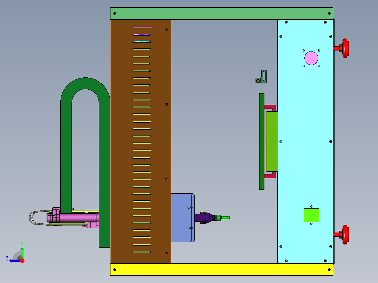Select the yellow bottom frame bar
Screen dimensions: 378x283
(x=222, y=269)
